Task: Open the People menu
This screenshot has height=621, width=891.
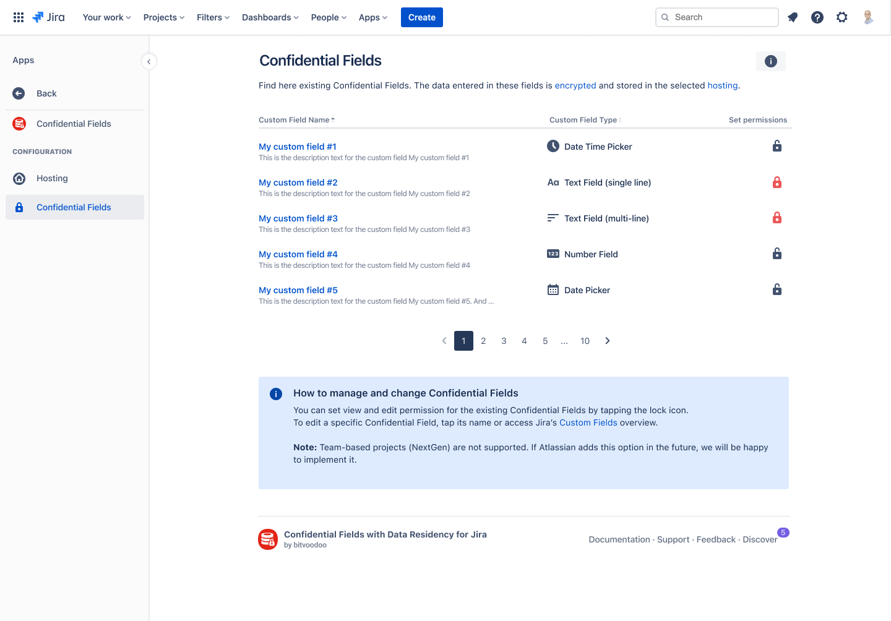Action: click(328, 17)
